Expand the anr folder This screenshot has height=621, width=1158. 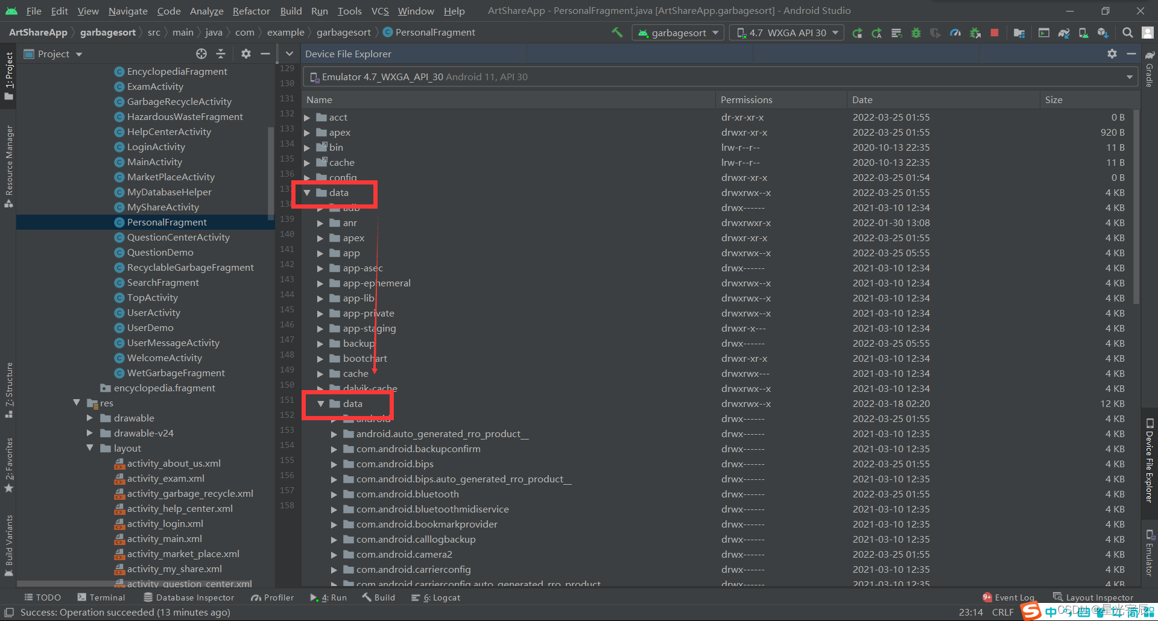coord(320,223)
